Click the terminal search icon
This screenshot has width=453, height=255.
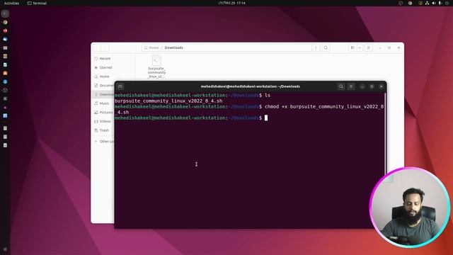(341, 86)
